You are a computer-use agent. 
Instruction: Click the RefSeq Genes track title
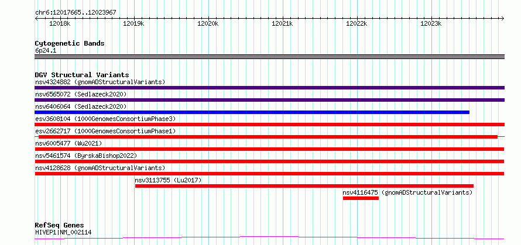coord(59,226)
